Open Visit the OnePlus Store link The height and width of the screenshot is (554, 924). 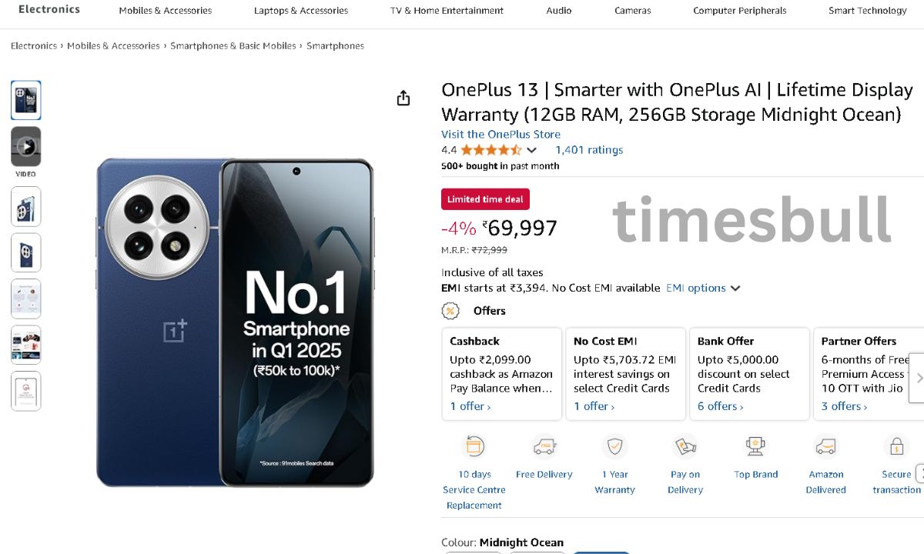500,134
